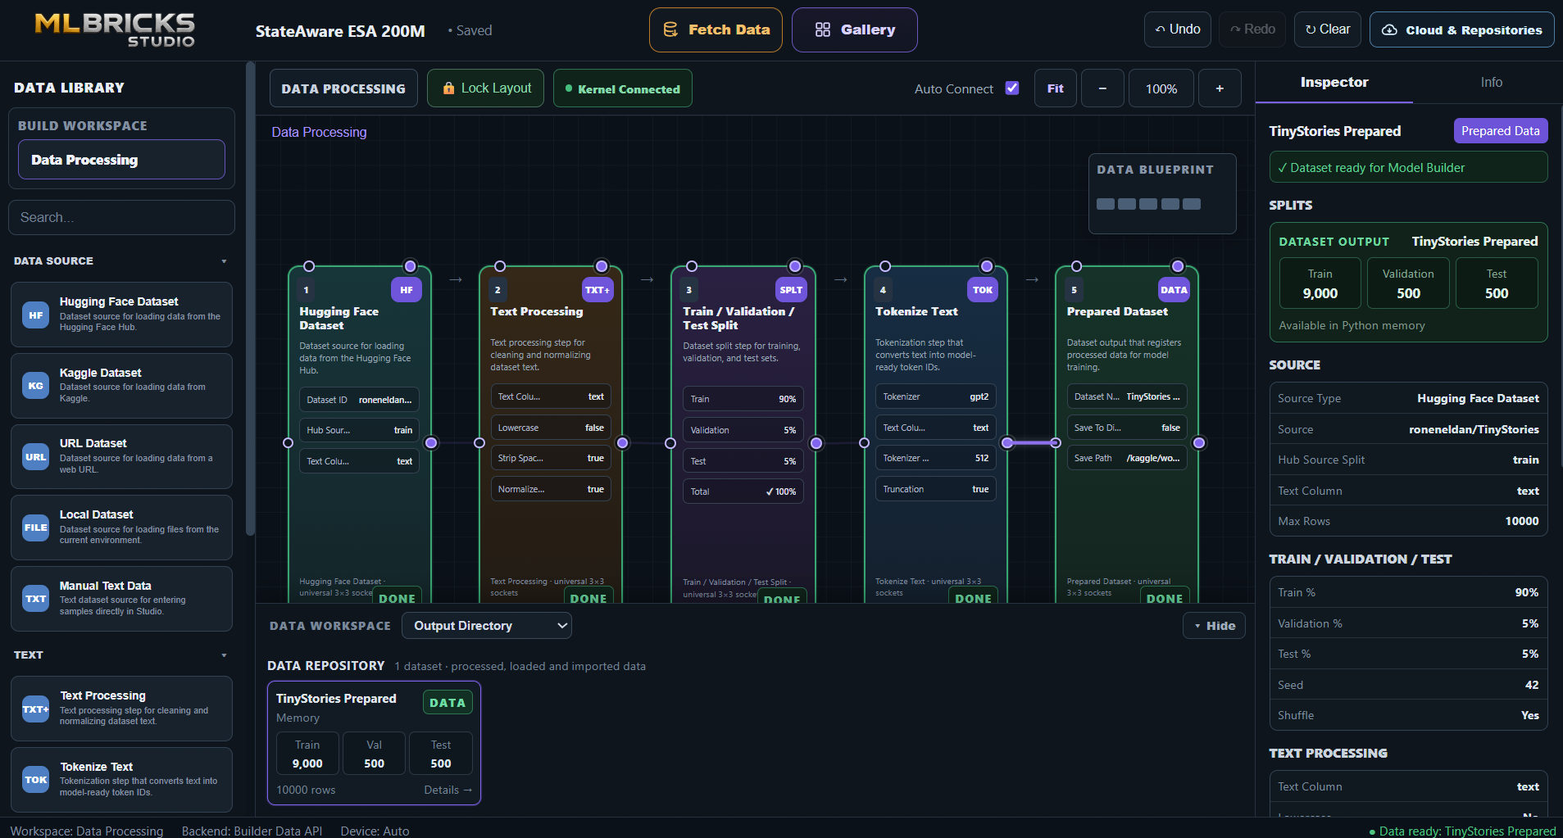
Task: Collapse the TEXT section in Data Library
Action: tap(224, 655)
